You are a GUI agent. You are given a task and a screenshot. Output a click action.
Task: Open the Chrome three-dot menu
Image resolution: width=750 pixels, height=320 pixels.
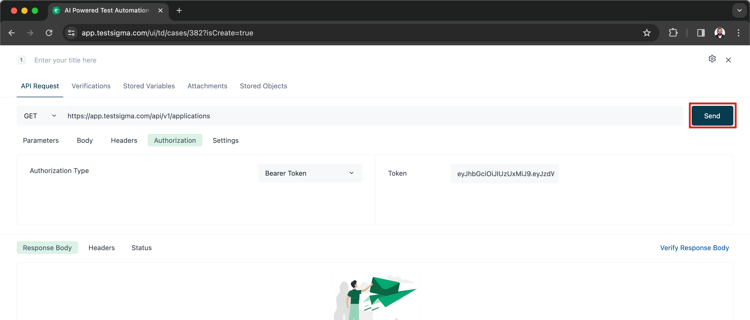click(x=738, y=33)
